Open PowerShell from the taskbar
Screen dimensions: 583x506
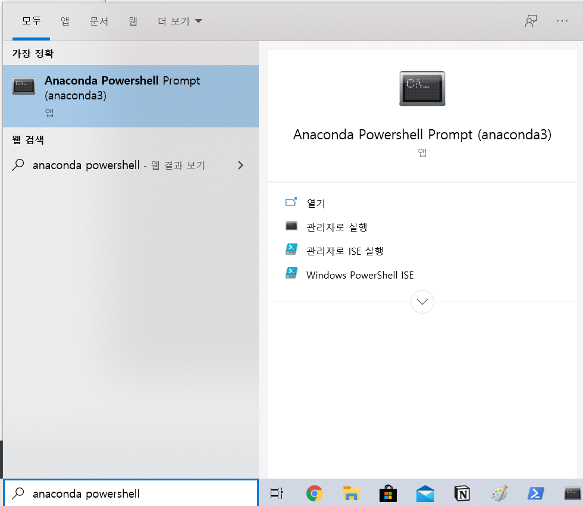[535, 493]
